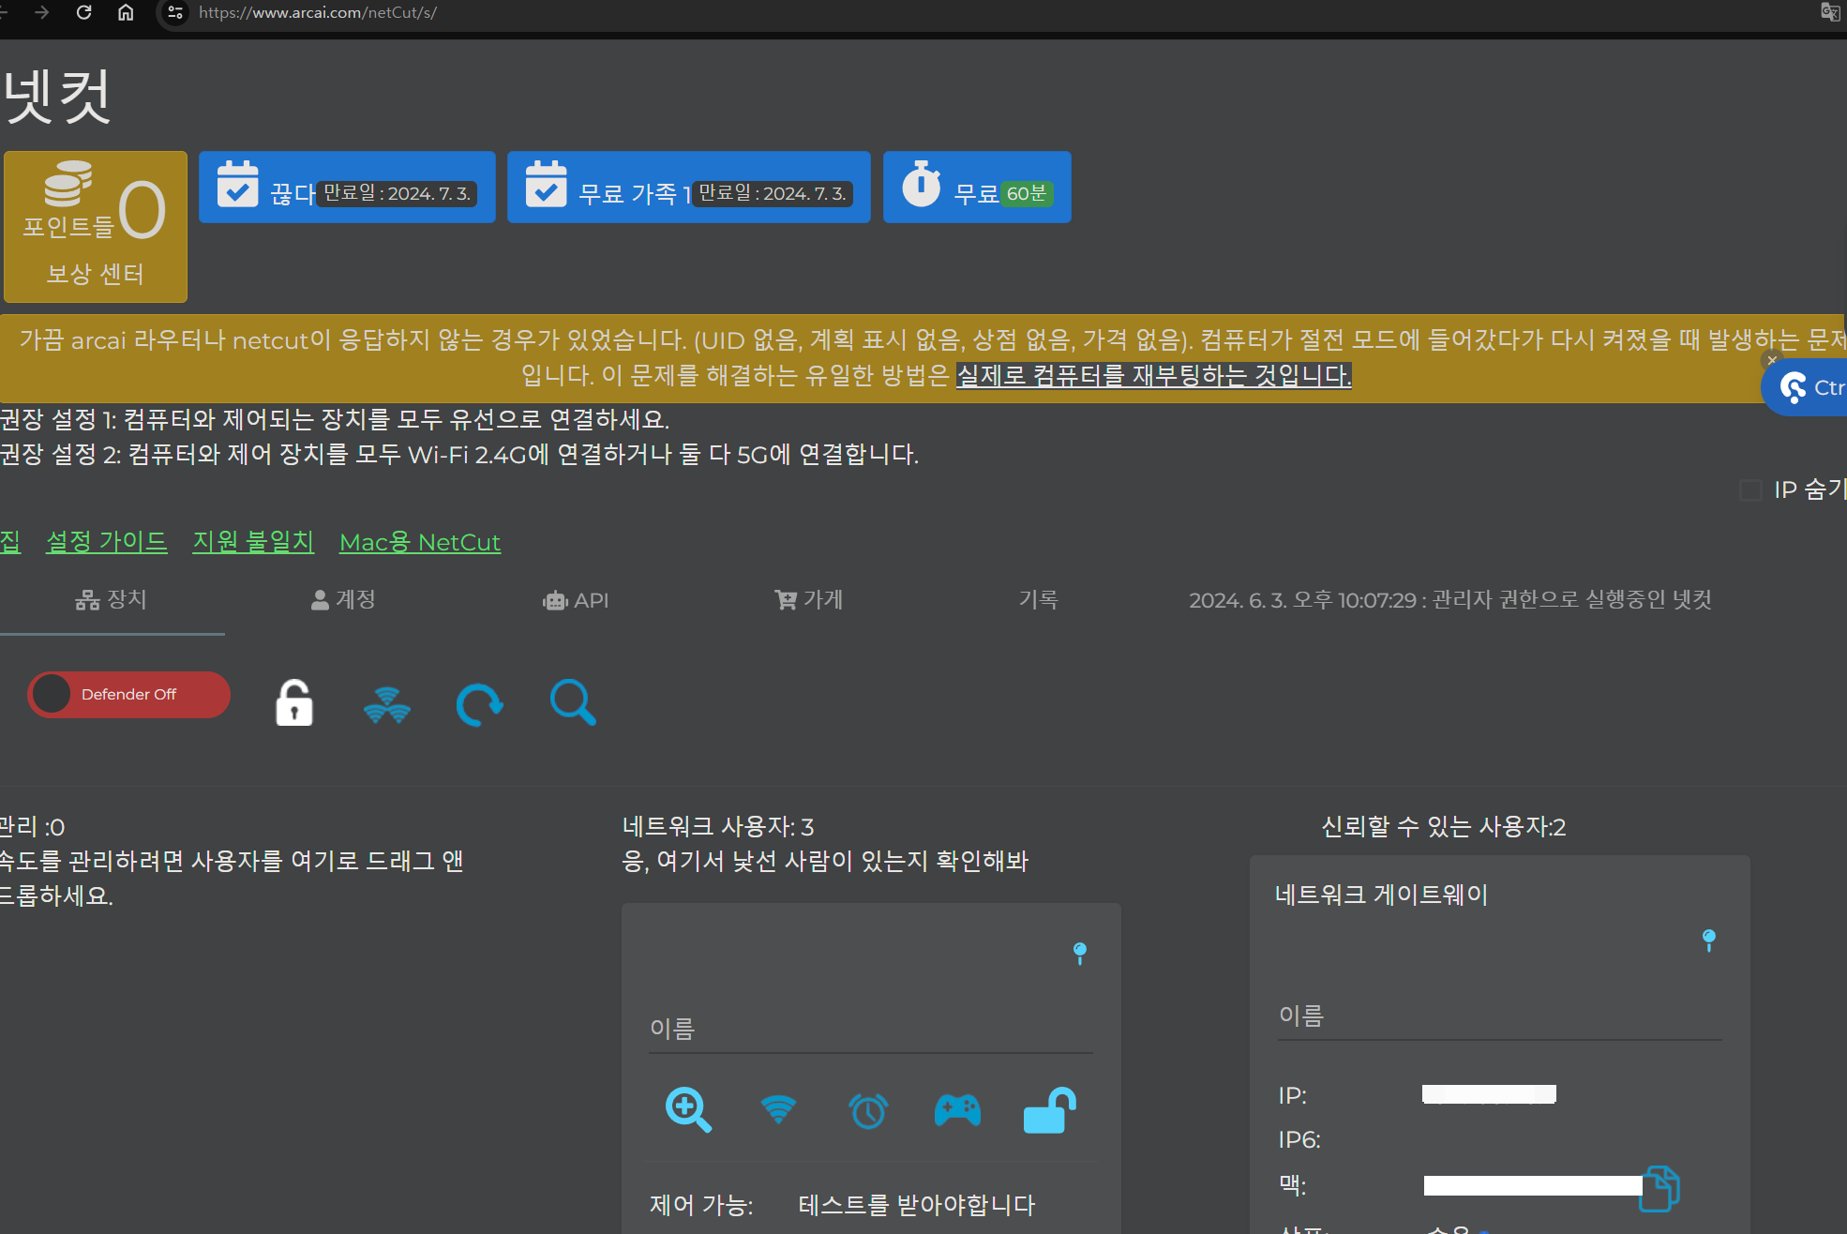Open the 보상 센터 points card
Screen dimensions: 1847x1234
pyautogui.click(x=96, y=226)
